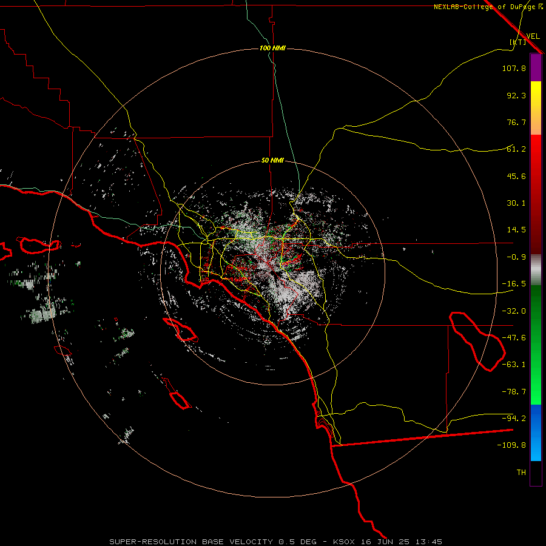Click the 50 NMI range ring label
This screenshot has width=546, height=546.
coord(272,160)
